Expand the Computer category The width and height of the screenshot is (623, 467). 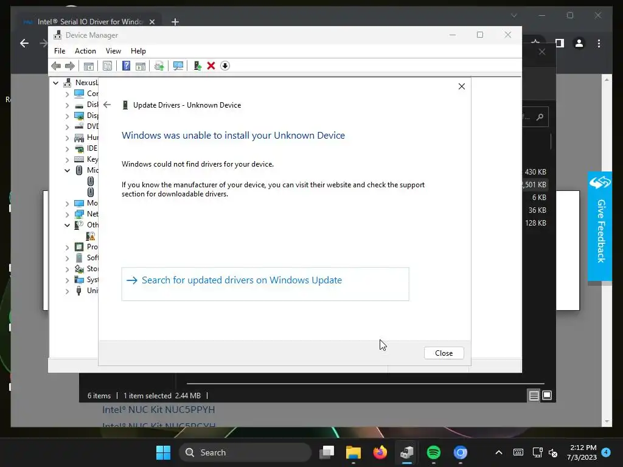tap(67, 94)
